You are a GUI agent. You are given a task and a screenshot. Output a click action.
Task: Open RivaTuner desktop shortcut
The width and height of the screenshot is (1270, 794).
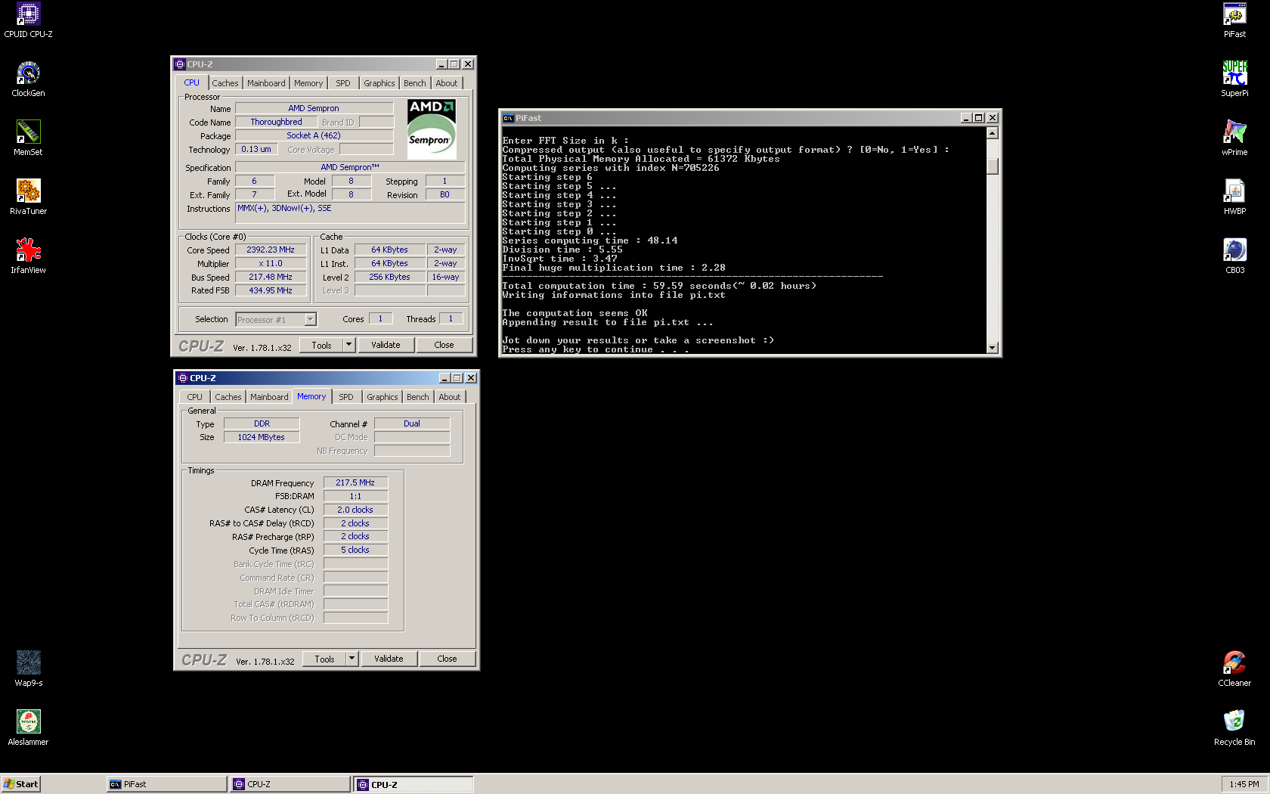(28, 197)
